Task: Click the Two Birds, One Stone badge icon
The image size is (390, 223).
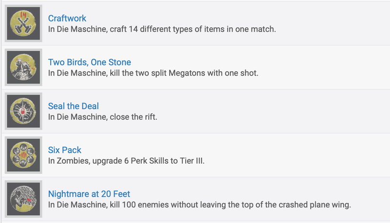Action: (24, 68)
